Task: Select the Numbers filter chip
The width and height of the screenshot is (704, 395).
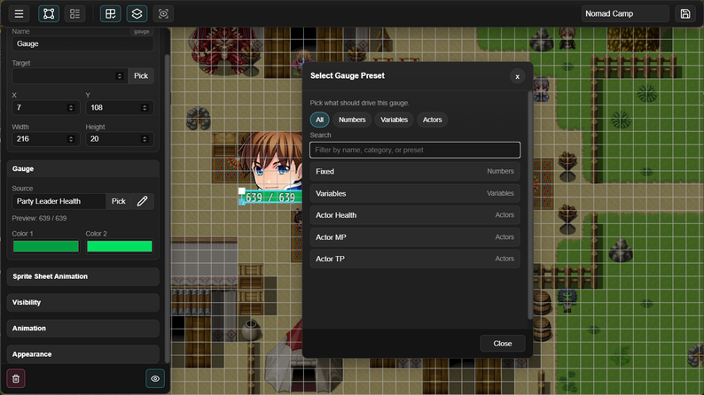Action: 352,120
